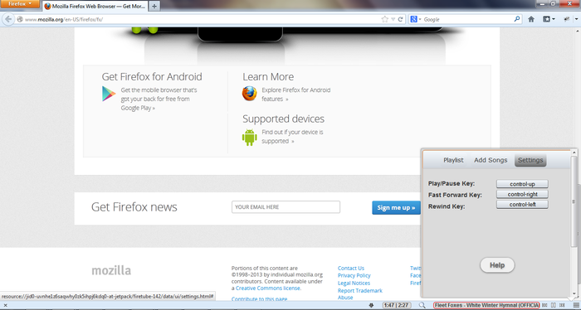581x310 pixels.
Task: Click the download arrow in add-on bar
Action: click(x=371, y=305)
